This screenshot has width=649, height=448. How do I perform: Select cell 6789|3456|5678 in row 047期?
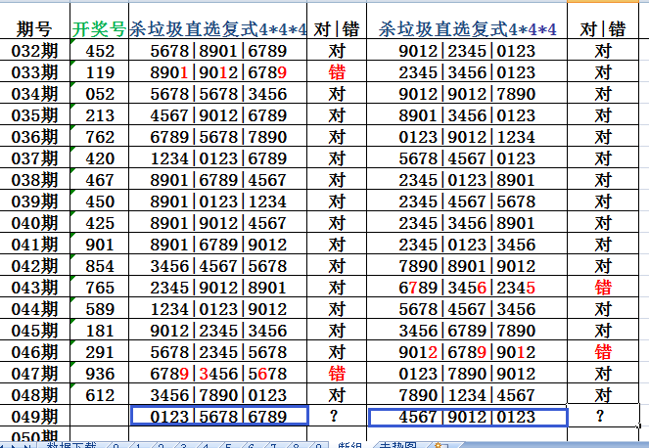[x=219, y=373]
